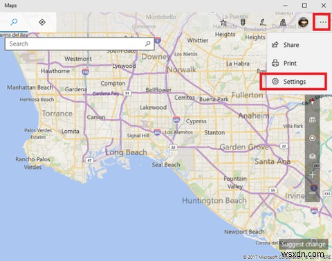Click the Seal Beach map label
The image size is (332, 261).
click(166, 165)
